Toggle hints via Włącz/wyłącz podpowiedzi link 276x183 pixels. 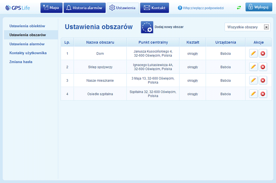(203, 8)
